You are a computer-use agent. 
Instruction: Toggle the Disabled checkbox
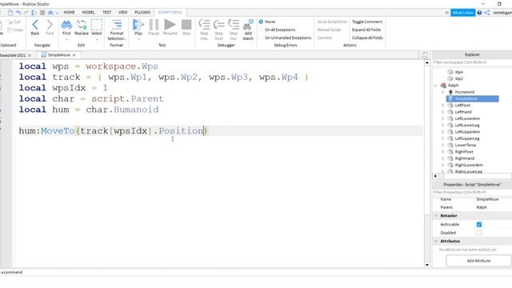(479, 233)
